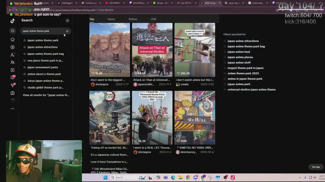Open File Explorer from the taskbar
325x182 pixels.
[x=180, y=177]
